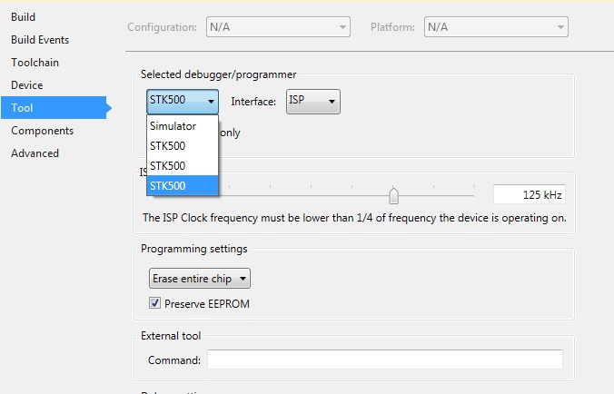The width and height of the screenshot is (614, 394).
Task: Focus the External tool Command field
Action: (384, 360)
